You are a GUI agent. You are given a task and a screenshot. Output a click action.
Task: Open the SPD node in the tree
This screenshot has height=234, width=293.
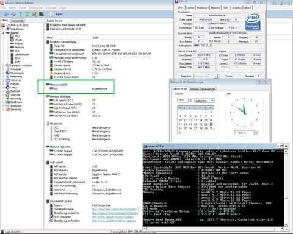coord(15,51)
